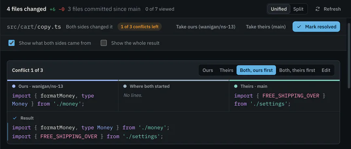351x149 pixels.
Task: Click the checkmark icon in Mark resolved
Action: (299, 27)
